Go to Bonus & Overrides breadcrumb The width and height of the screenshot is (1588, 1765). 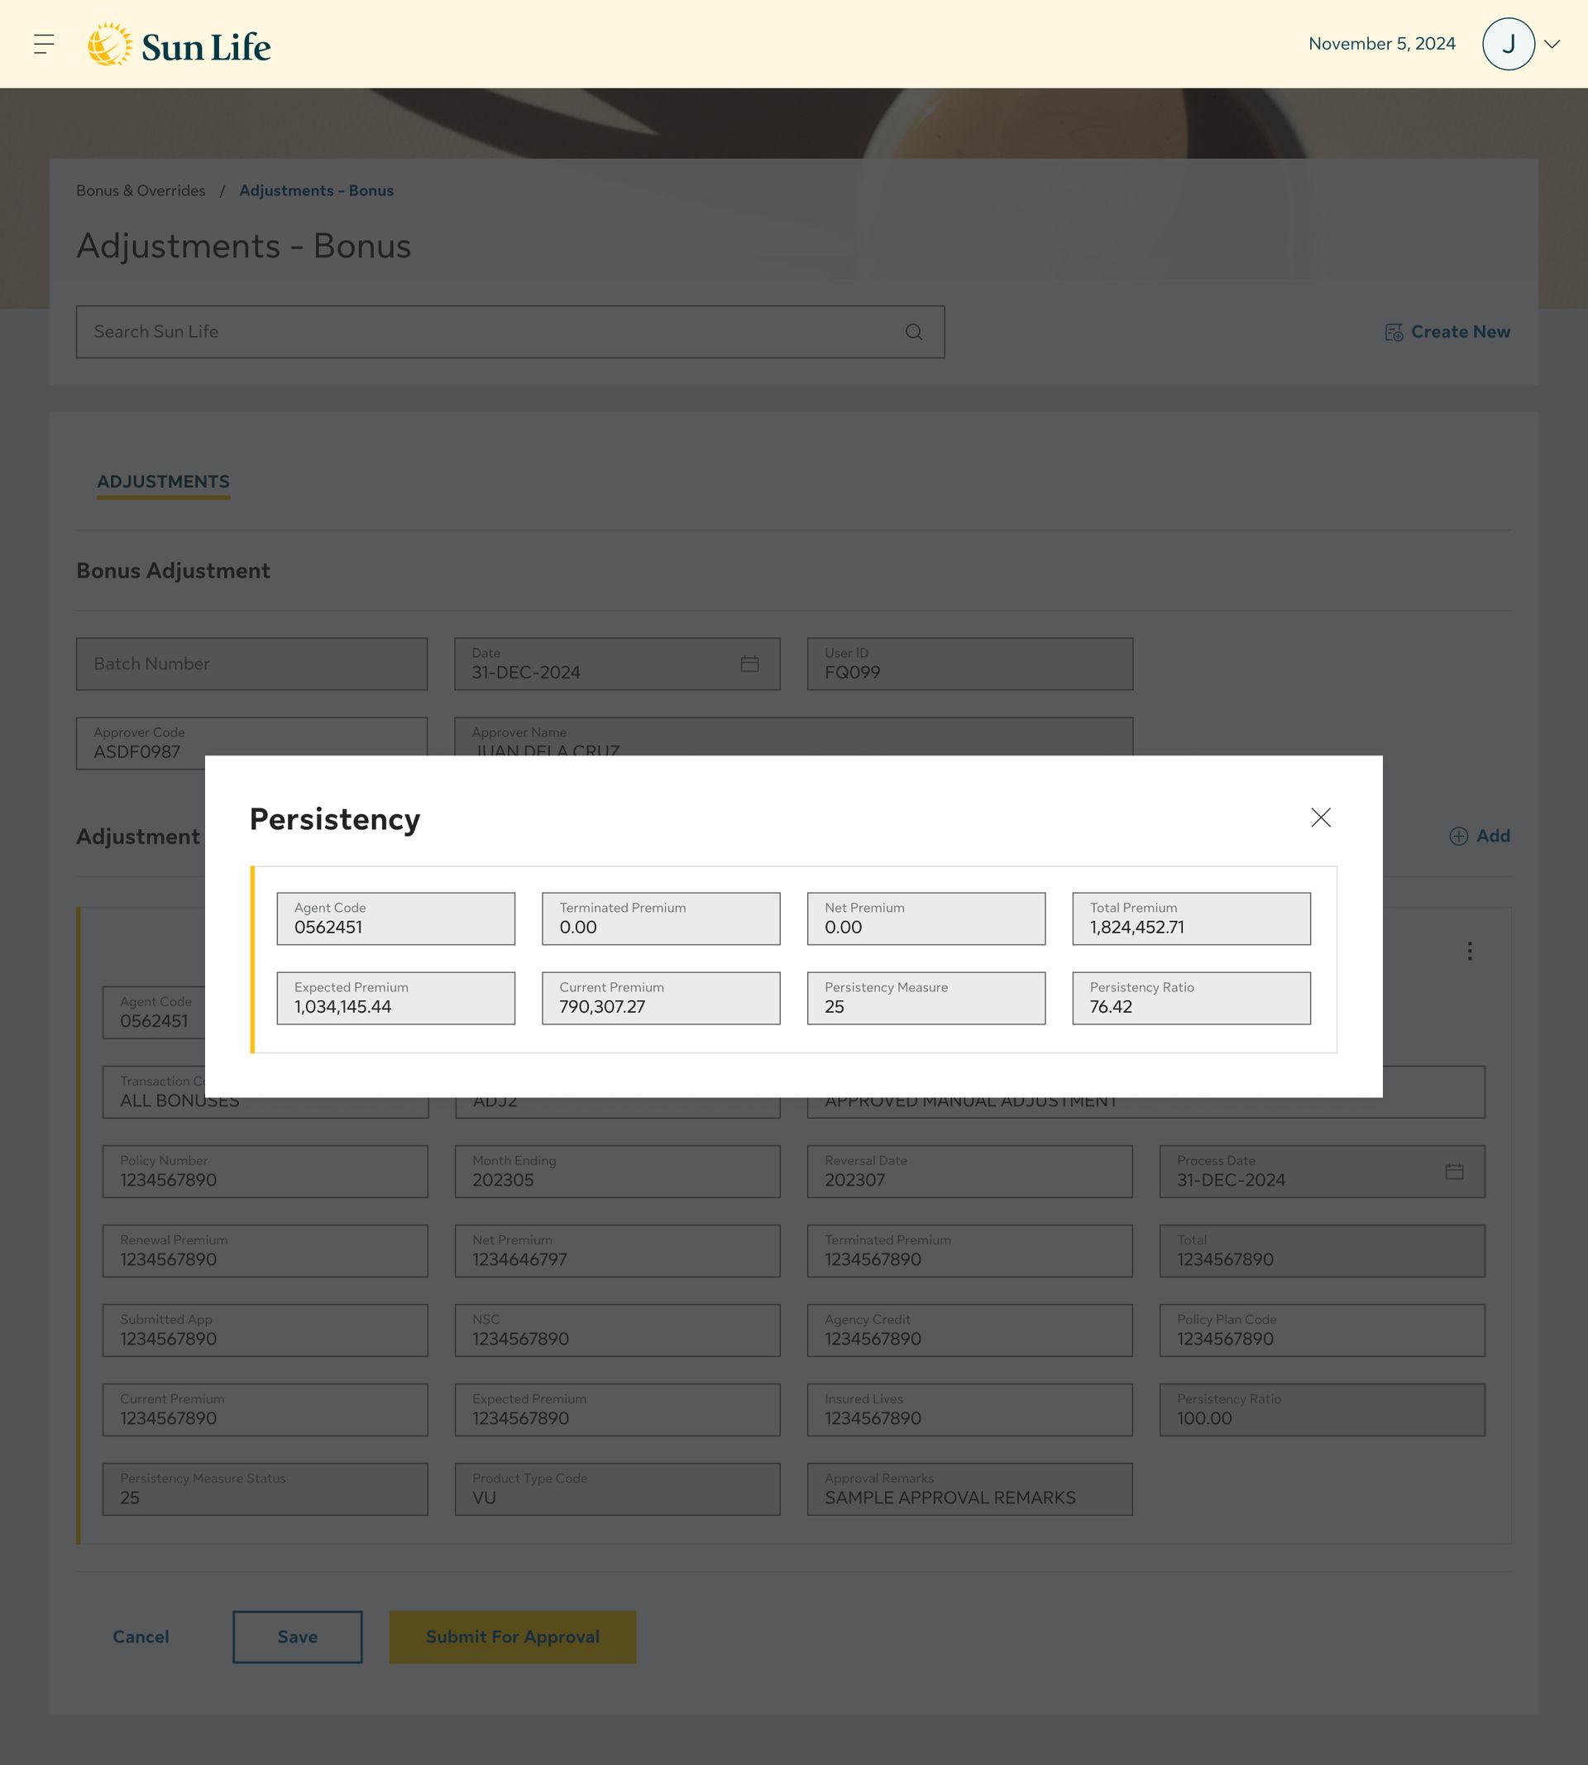click(x=141, y=190)
